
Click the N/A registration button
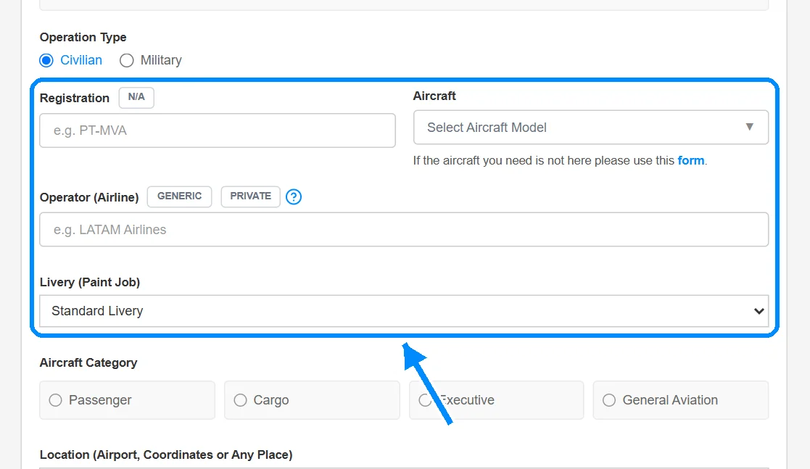[x=136, y=97]
